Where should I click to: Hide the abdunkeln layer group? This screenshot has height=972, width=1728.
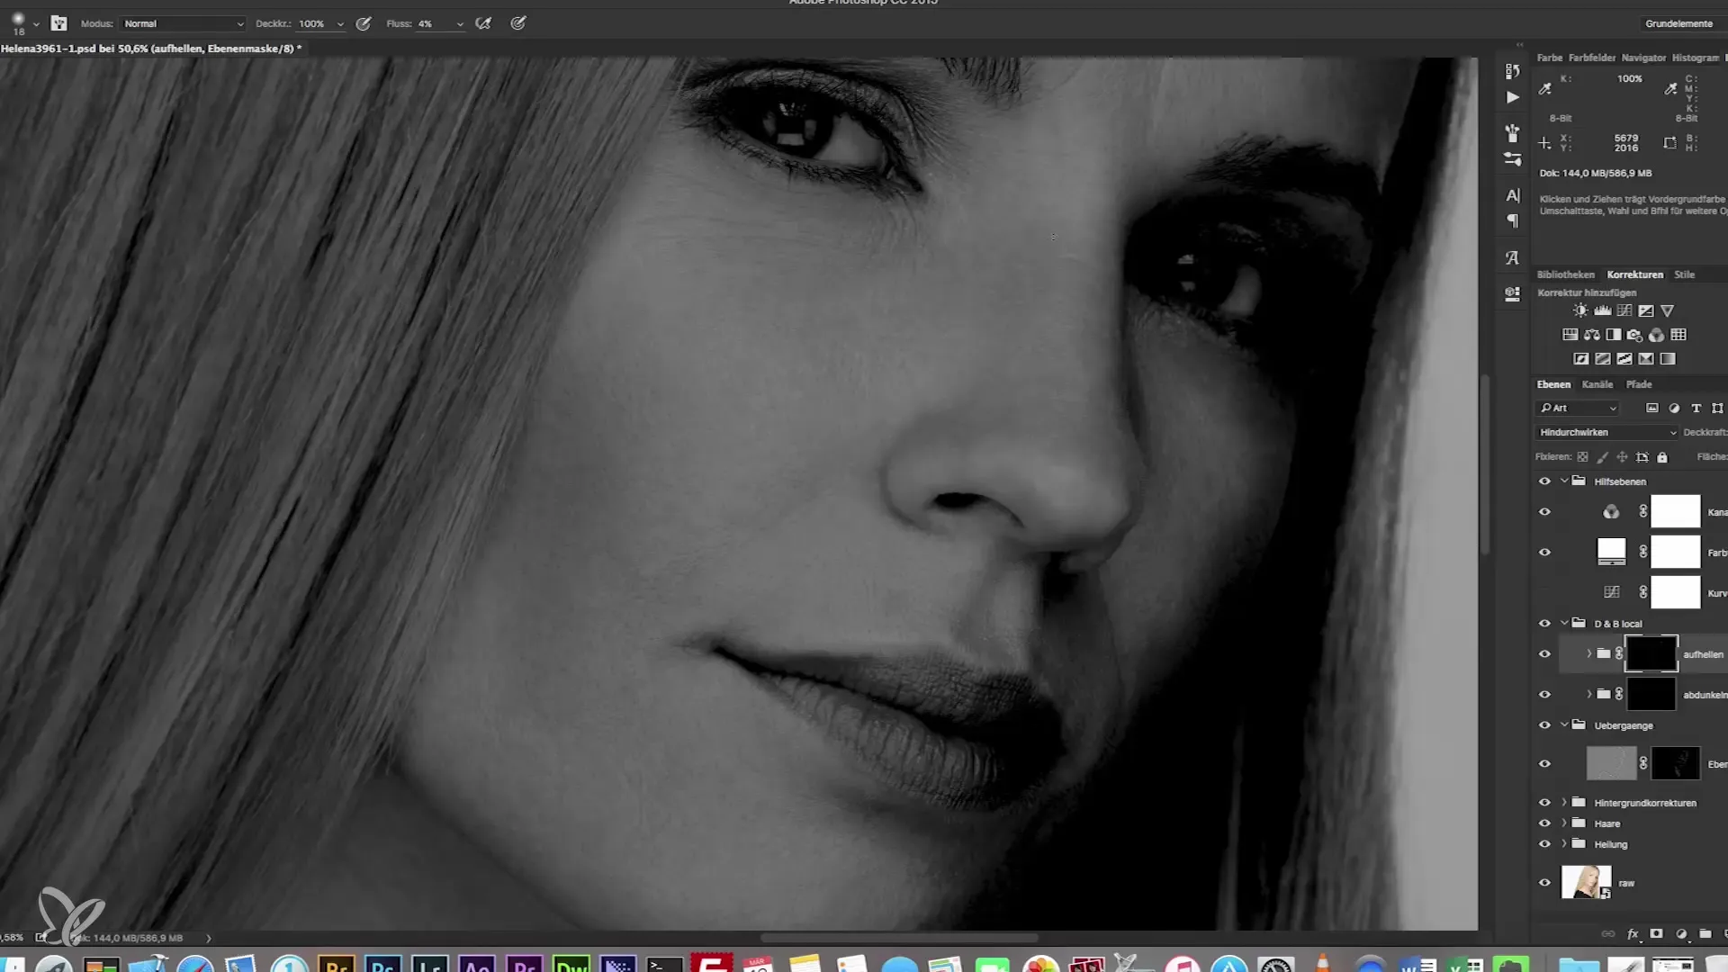coord(1544,695)
